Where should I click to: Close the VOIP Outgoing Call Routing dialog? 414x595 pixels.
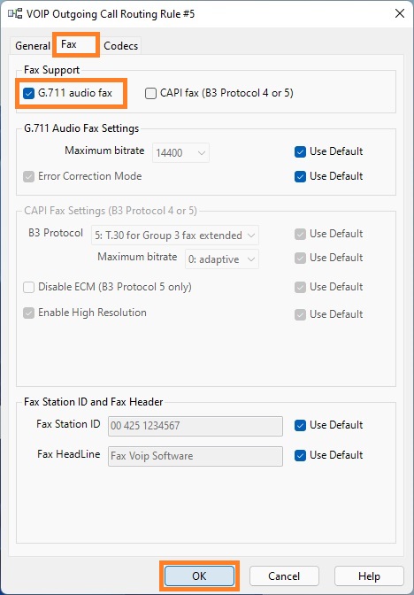(400, 14)
